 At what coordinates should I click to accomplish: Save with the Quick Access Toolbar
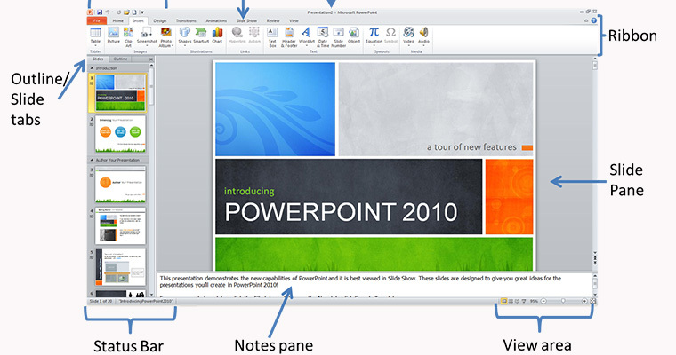click(100, 12)
